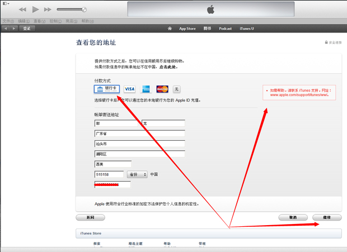Click the postal code field containing 515158

[109, 174]
